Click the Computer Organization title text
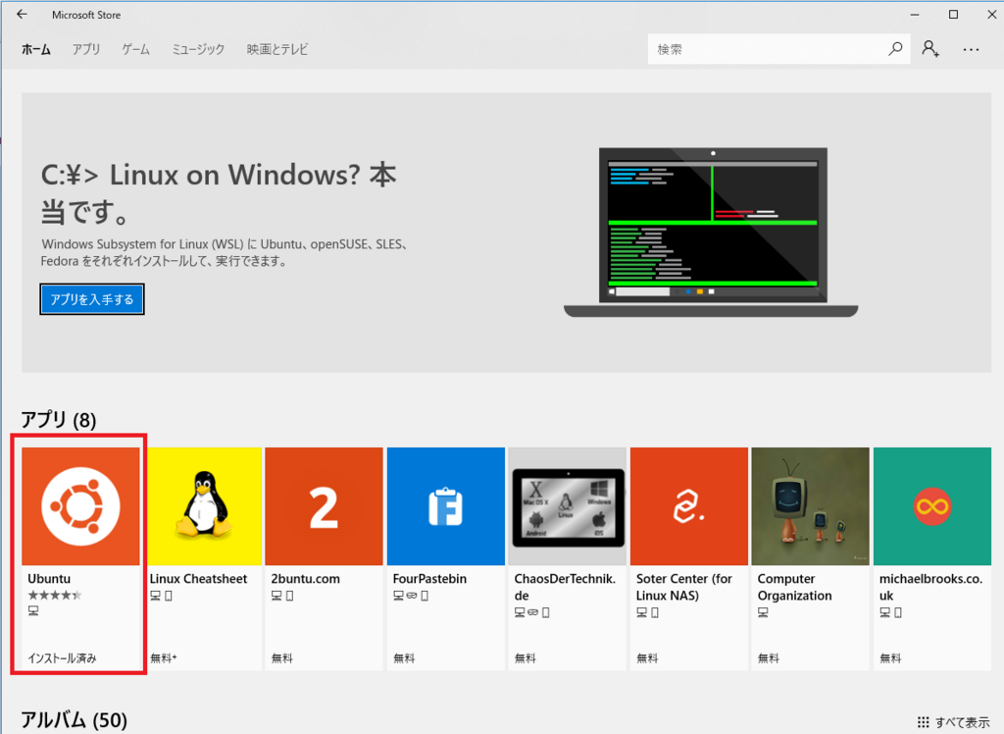Screen dimensions: 1004x734 point(794,587)
